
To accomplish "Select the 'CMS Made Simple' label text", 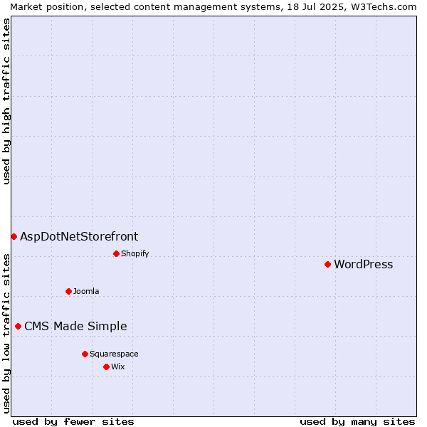I will pyautogui.click(x=75, y=326).
